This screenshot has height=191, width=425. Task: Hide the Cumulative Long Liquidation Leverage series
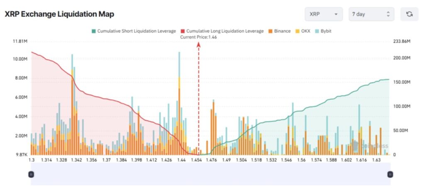[x=225, y=31]
